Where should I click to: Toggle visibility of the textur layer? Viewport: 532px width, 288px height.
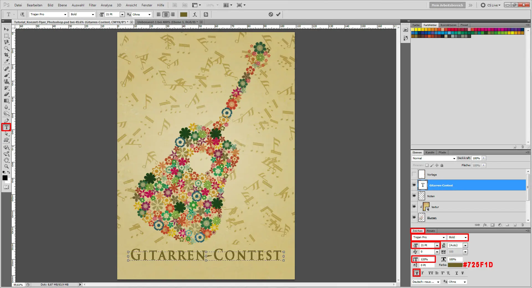coord(414,206)
